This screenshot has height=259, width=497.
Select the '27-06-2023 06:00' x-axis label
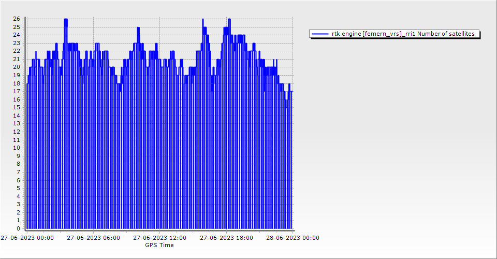(x=94, y=238)
